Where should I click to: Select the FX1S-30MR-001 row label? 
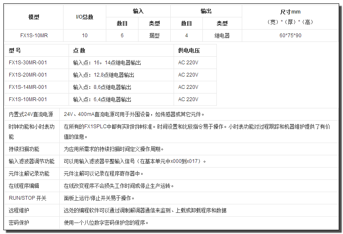[28, 63]
